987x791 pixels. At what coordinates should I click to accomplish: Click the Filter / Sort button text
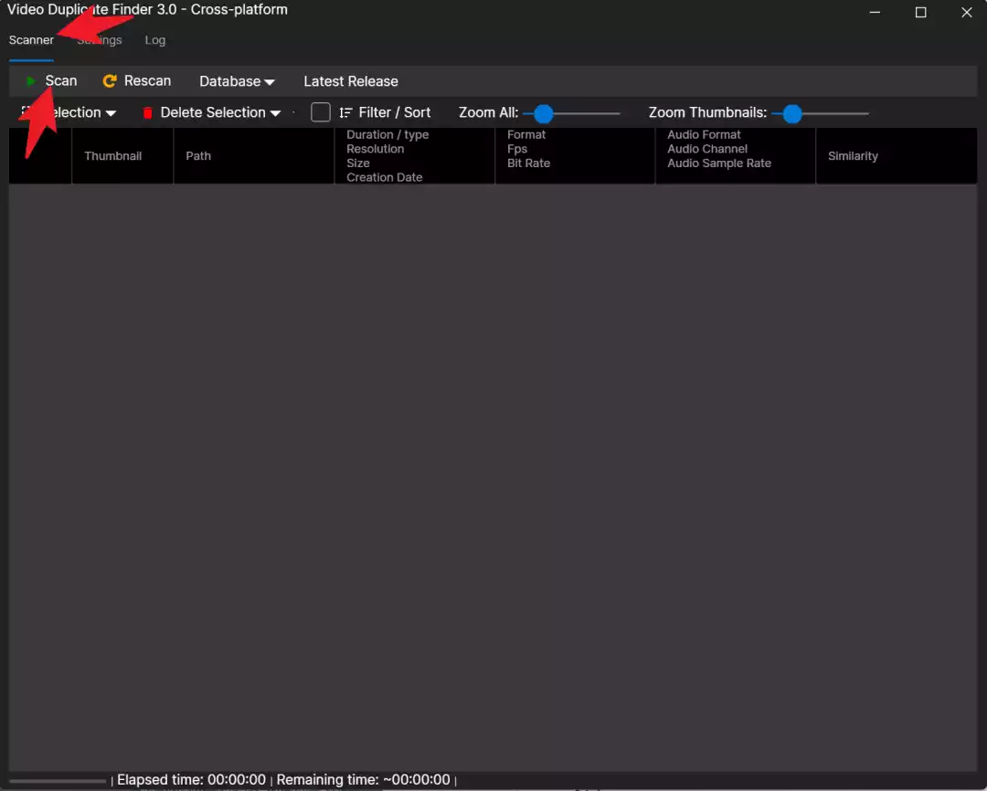pyautogui.click(x=395, y=112)
